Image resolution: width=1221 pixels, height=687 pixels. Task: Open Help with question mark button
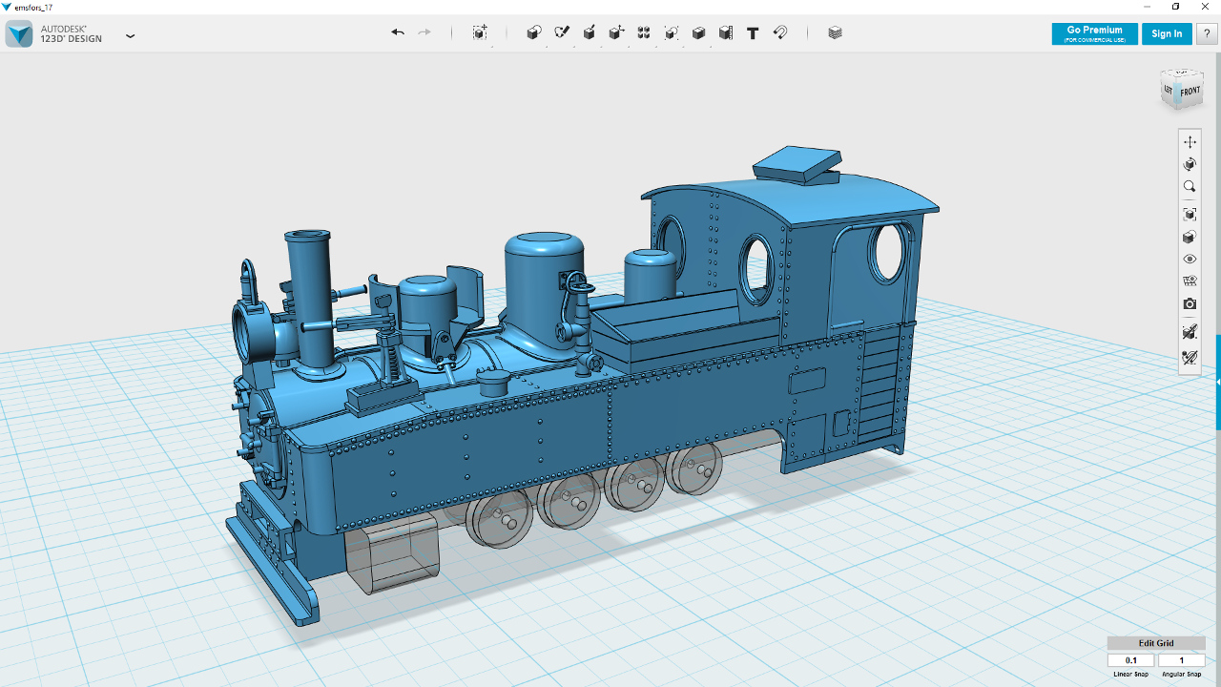pyautogui.click(x=1207, y=33)
